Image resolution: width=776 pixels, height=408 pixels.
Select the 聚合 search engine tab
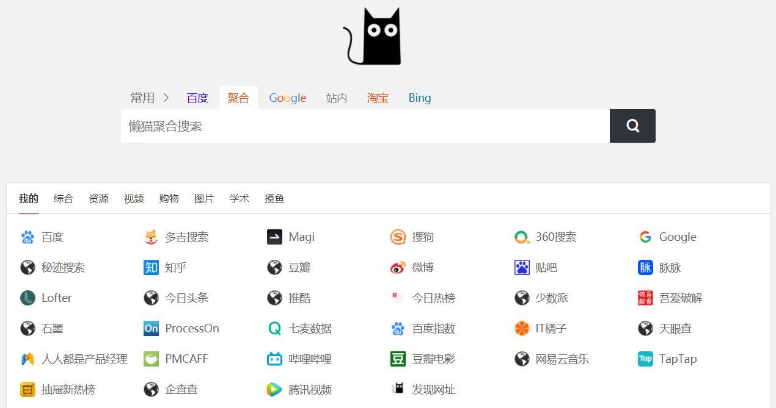238,98
